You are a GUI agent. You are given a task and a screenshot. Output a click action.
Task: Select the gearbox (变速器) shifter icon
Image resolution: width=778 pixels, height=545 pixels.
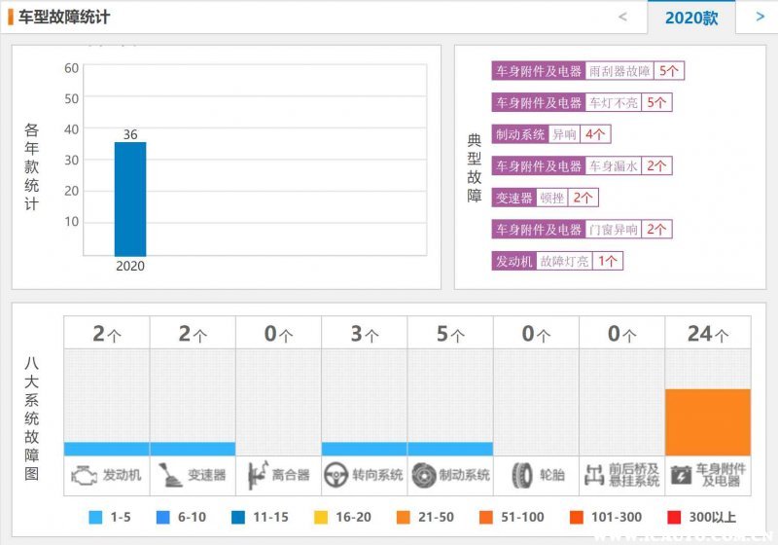pos(170,475)
